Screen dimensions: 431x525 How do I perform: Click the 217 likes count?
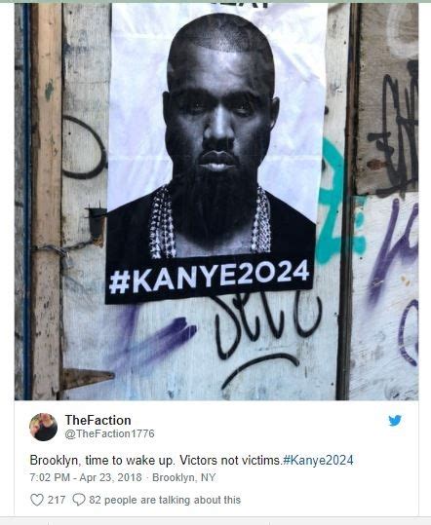tap(57, 500)
